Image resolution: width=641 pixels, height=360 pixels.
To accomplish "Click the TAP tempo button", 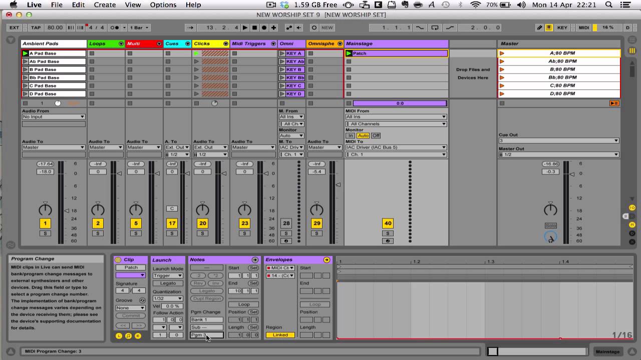I will [x=36, y=27].
